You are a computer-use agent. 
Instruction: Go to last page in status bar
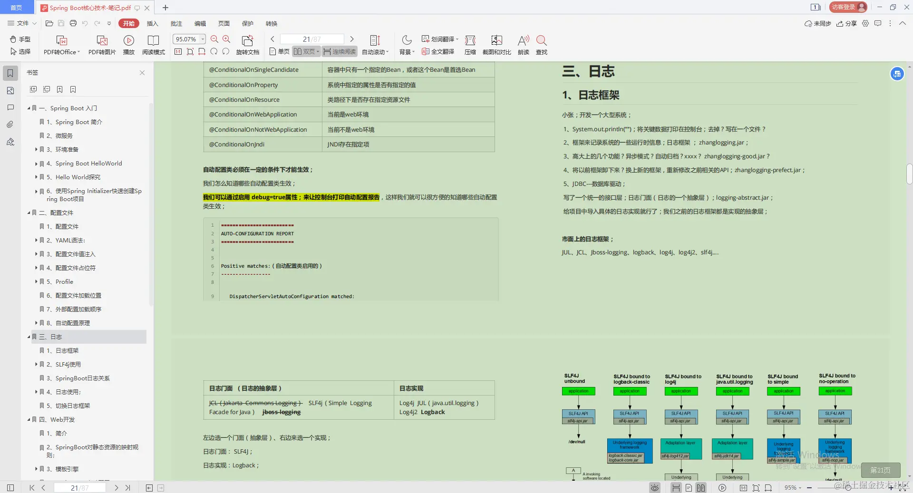tap(127, 488)
